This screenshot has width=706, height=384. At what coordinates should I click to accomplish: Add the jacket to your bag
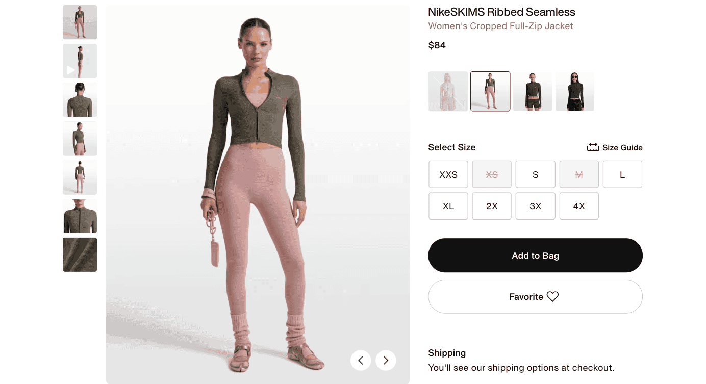tap(535, 255)
